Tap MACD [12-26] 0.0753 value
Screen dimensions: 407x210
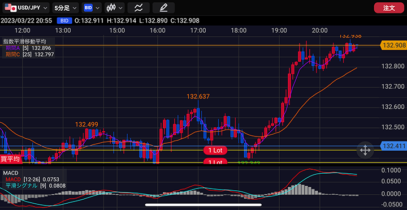click(32, 179)
